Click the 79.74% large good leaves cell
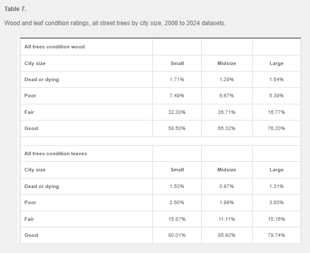This screenshot has width=310, height=253. click(x=276, y=235)
